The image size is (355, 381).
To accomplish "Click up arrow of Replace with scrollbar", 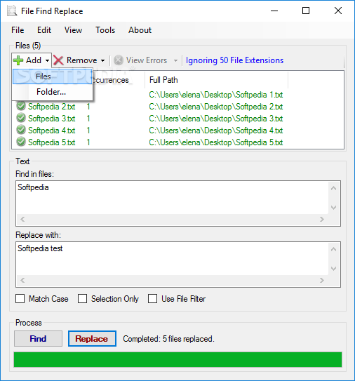I will pos(334,249).
